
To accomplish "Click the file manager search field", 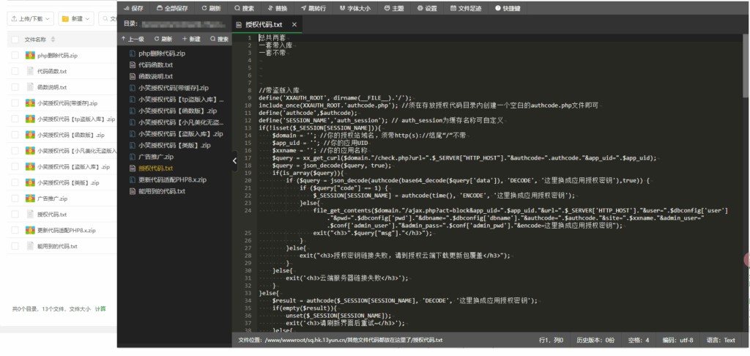I will pyautogui.click(x=108, y=18).
